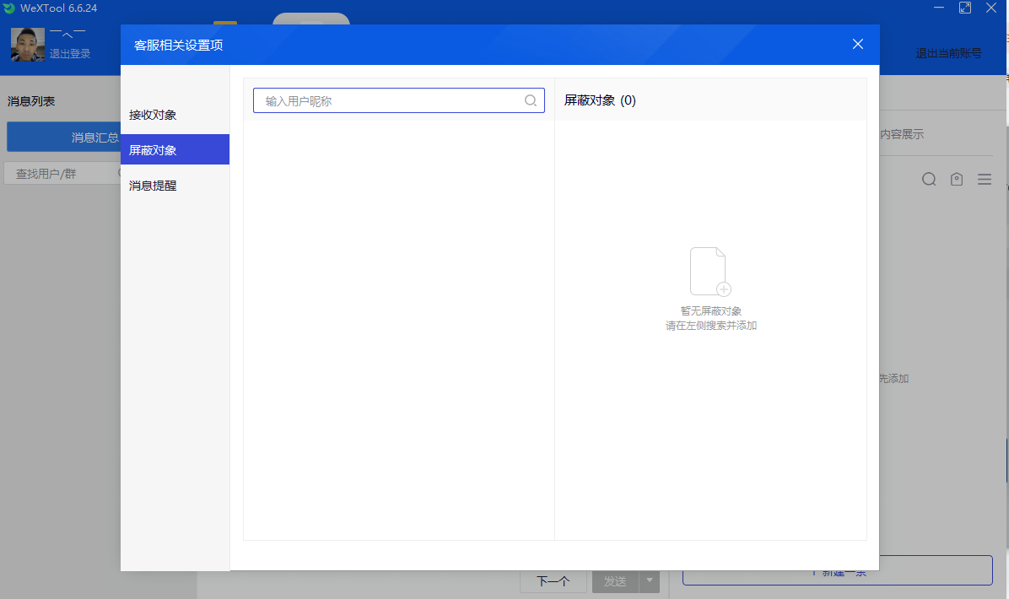Click the empty document placeholder icon
Image resolution: width=1009 pixels, height=599 pixels.
(x=710, y=272)
